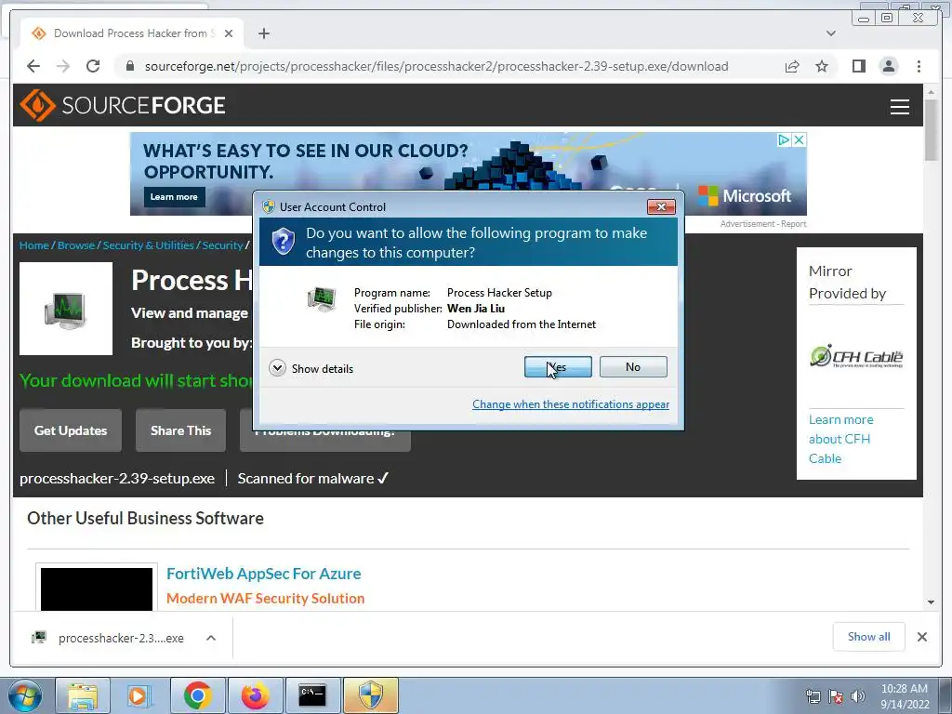Click Show all downloads
Image resolution: width=952 pixels, height=714 pixels.
pos(869,637)
